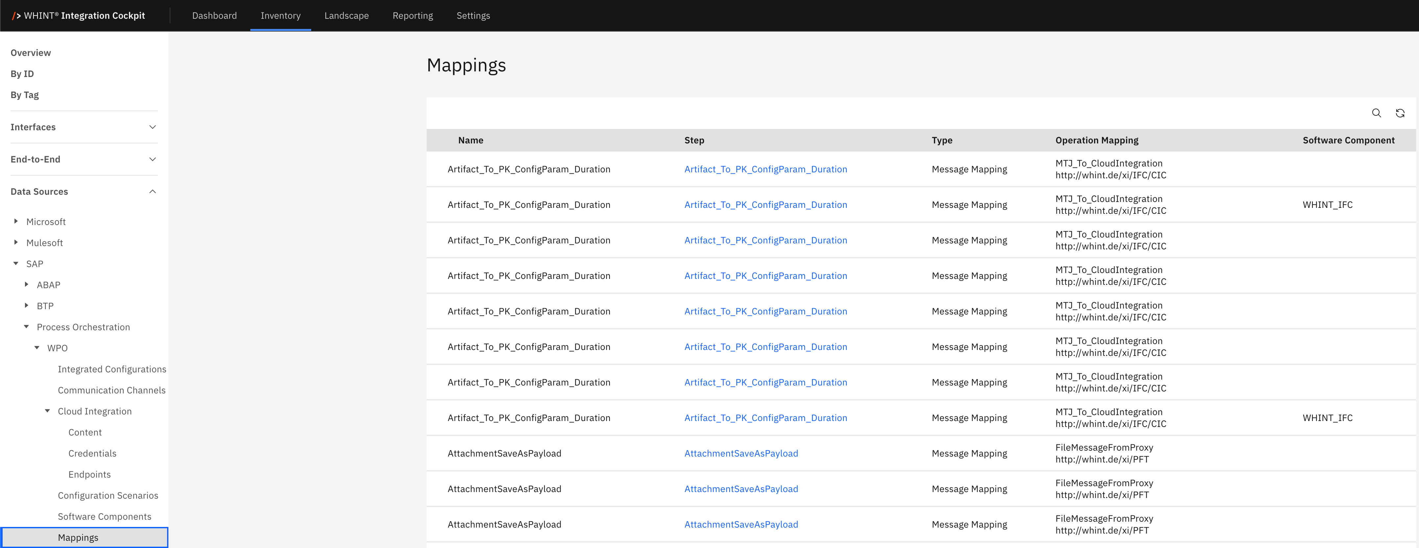Viewport: 1419px width, 548px height.
Task: Expand the ABAP tree node
Action: [x=26, y=285]
